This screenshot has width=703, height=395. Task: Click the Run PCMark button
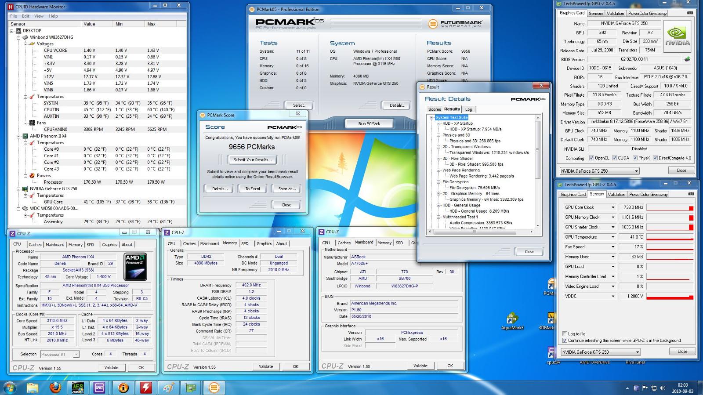click(x=369, y=123)
